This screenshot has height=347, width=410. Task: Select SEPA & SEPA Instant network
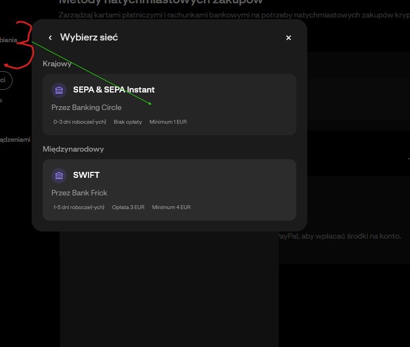coord(169,104)
